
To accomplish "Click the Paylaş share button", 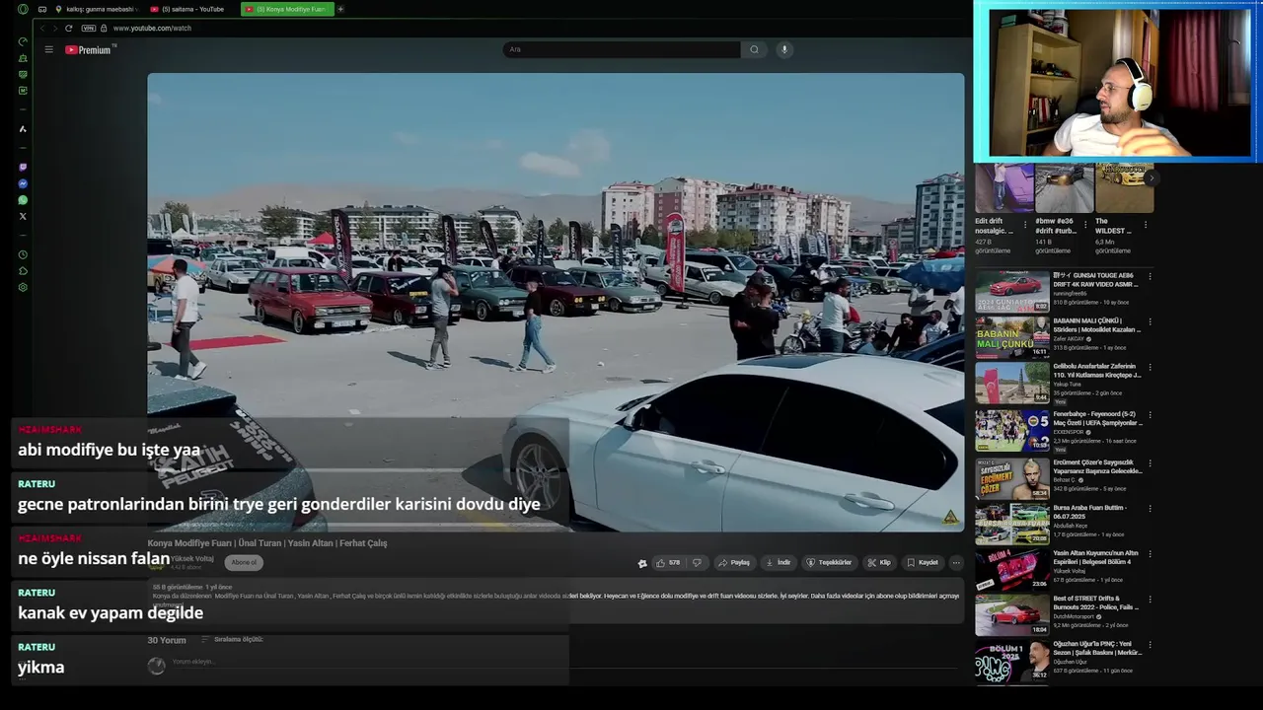I will pos(734,562).
